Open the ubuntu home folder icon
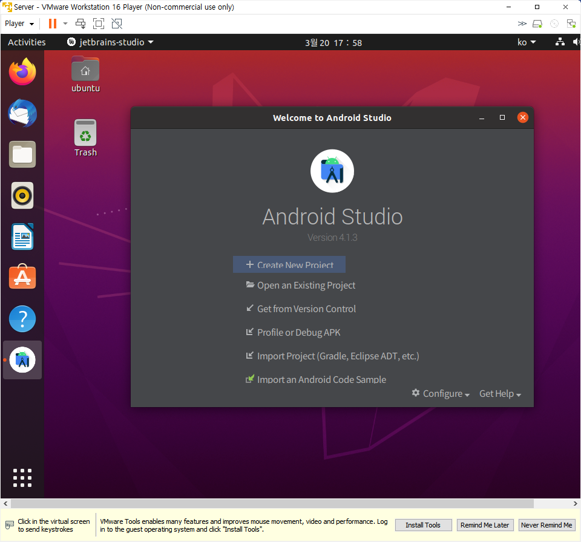Viewport: 581px width, 542px height. (x=85, y=74)
